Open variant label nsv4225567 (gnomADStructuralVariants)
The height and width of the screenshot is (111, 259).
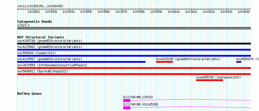(x=50, y=59)
